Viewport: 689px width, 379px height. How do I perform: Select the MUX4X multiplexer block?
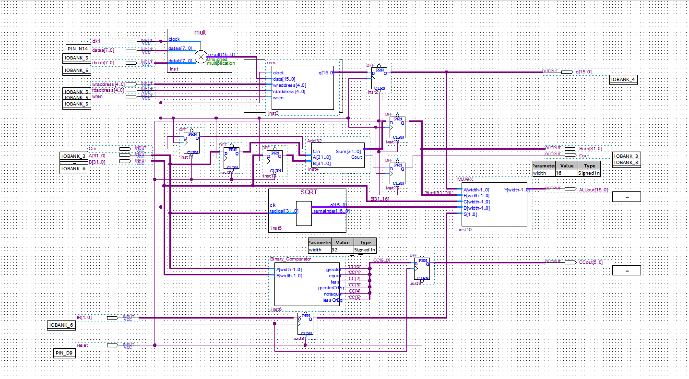pos(494,204)
